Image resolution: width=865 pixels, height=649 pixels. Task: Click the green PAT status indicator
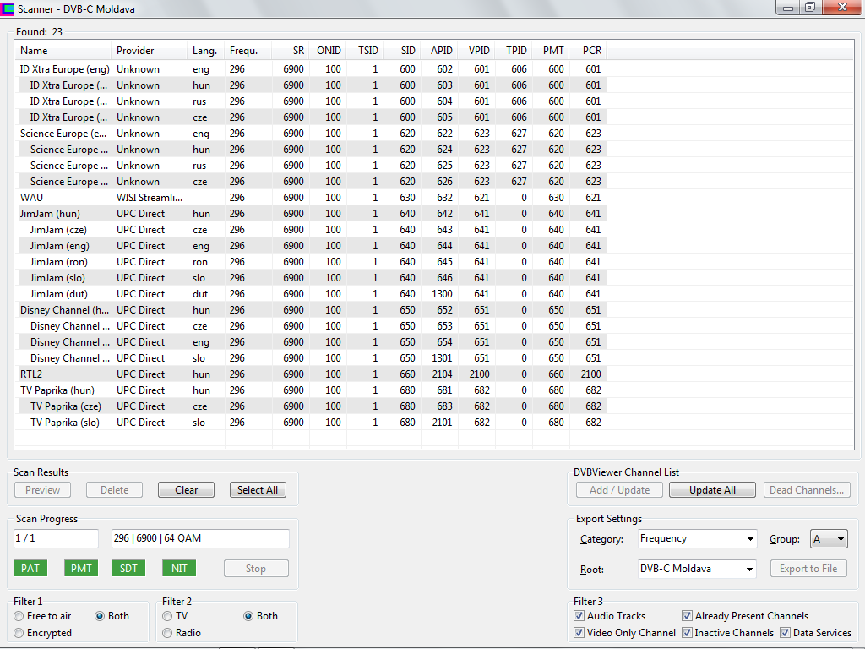(30, 569)
